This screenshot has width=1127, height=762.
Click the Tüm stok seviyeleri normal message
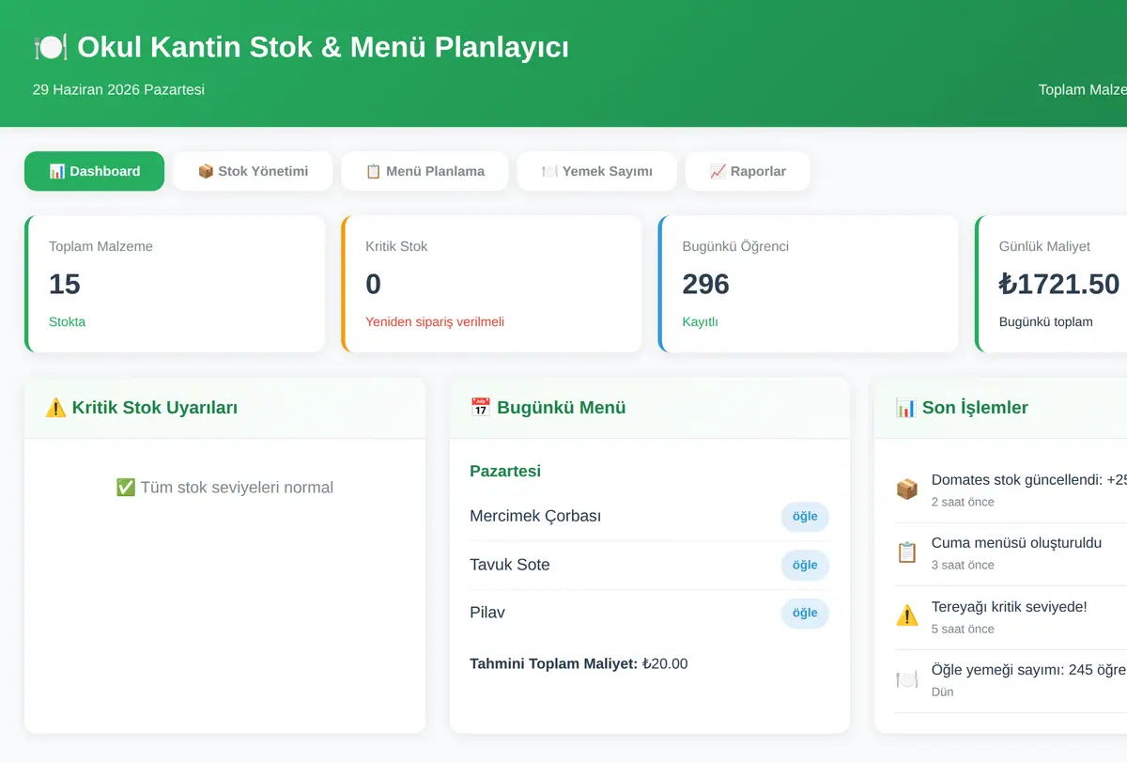[224, 488]
